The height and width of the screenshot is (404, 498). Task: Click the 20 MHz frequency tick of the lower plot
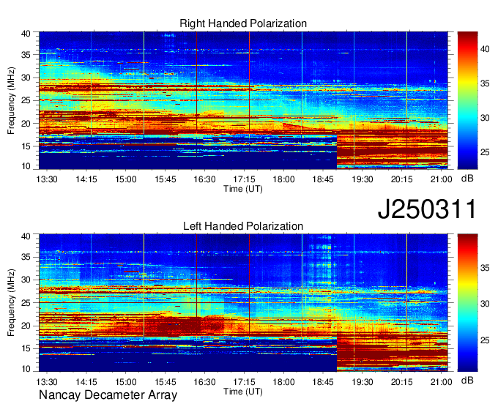click(26, 326)
